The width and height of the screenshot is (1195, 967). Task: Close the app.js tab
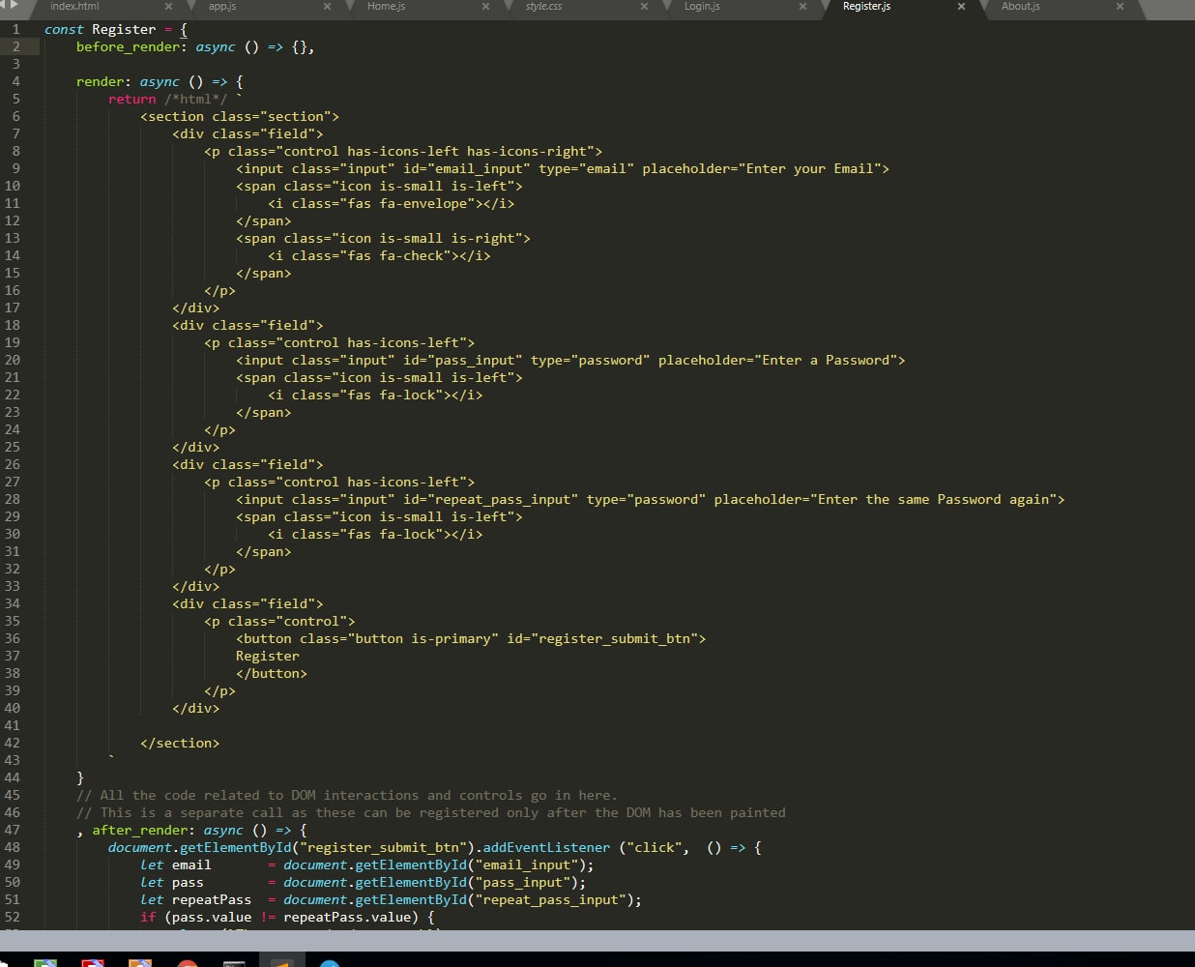pyautogui.click(x=327, y=7)
